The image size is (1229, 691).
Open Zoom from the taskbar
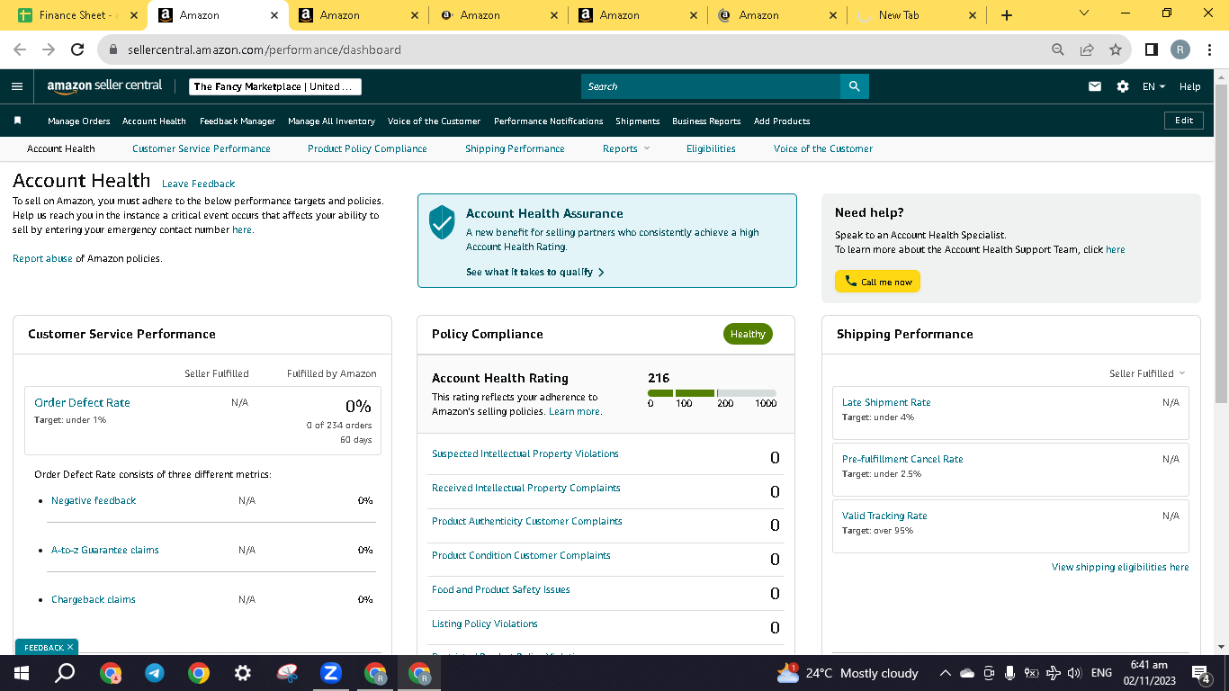(x=331, y=673)
